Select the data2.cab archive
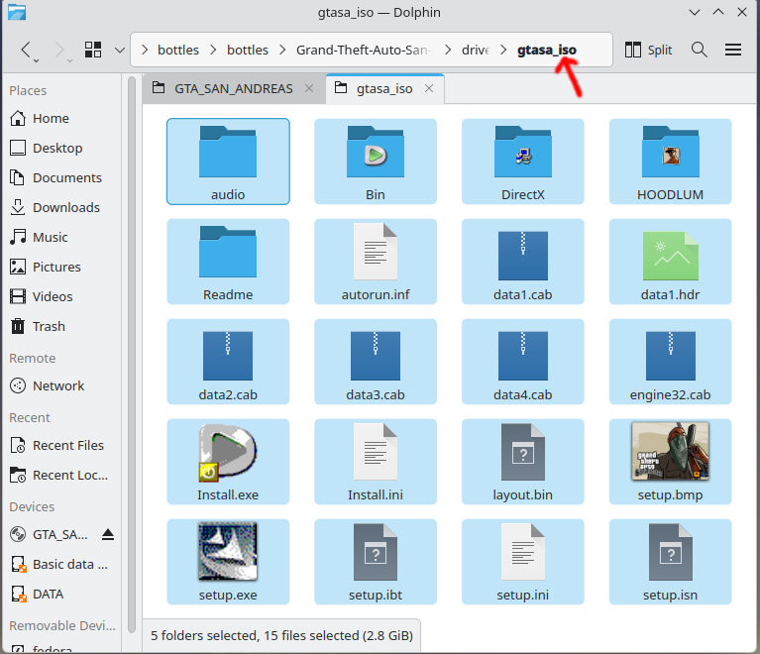Screen dimensions: 760x654 228,362
